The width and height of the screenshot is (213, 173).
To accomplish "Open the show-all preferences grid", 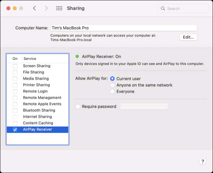I will click(x=59, y=8).
